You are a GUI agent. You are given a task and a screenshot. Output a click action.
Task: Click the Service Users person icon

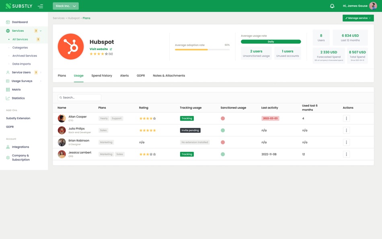click(x=8, y=72)
